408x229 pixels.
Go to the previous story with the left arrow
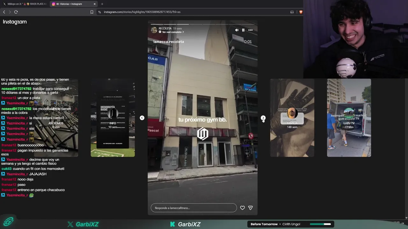click(142, 118)
